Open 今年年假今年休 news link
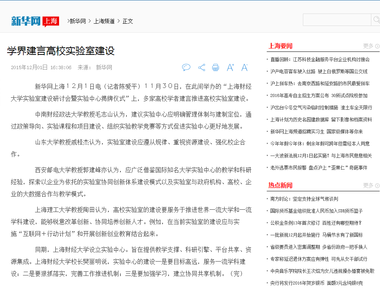The image size is (380, 289). point(320,144)
